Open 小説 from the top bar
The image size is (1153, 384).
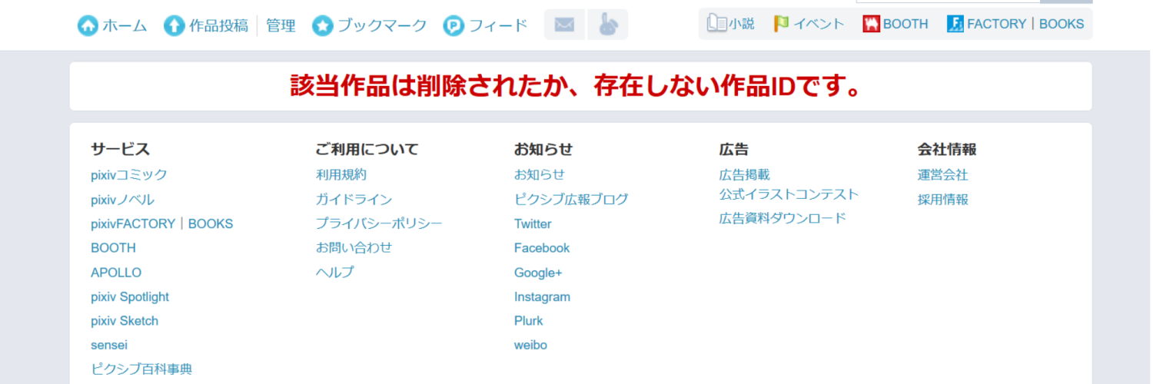(742, 24)
